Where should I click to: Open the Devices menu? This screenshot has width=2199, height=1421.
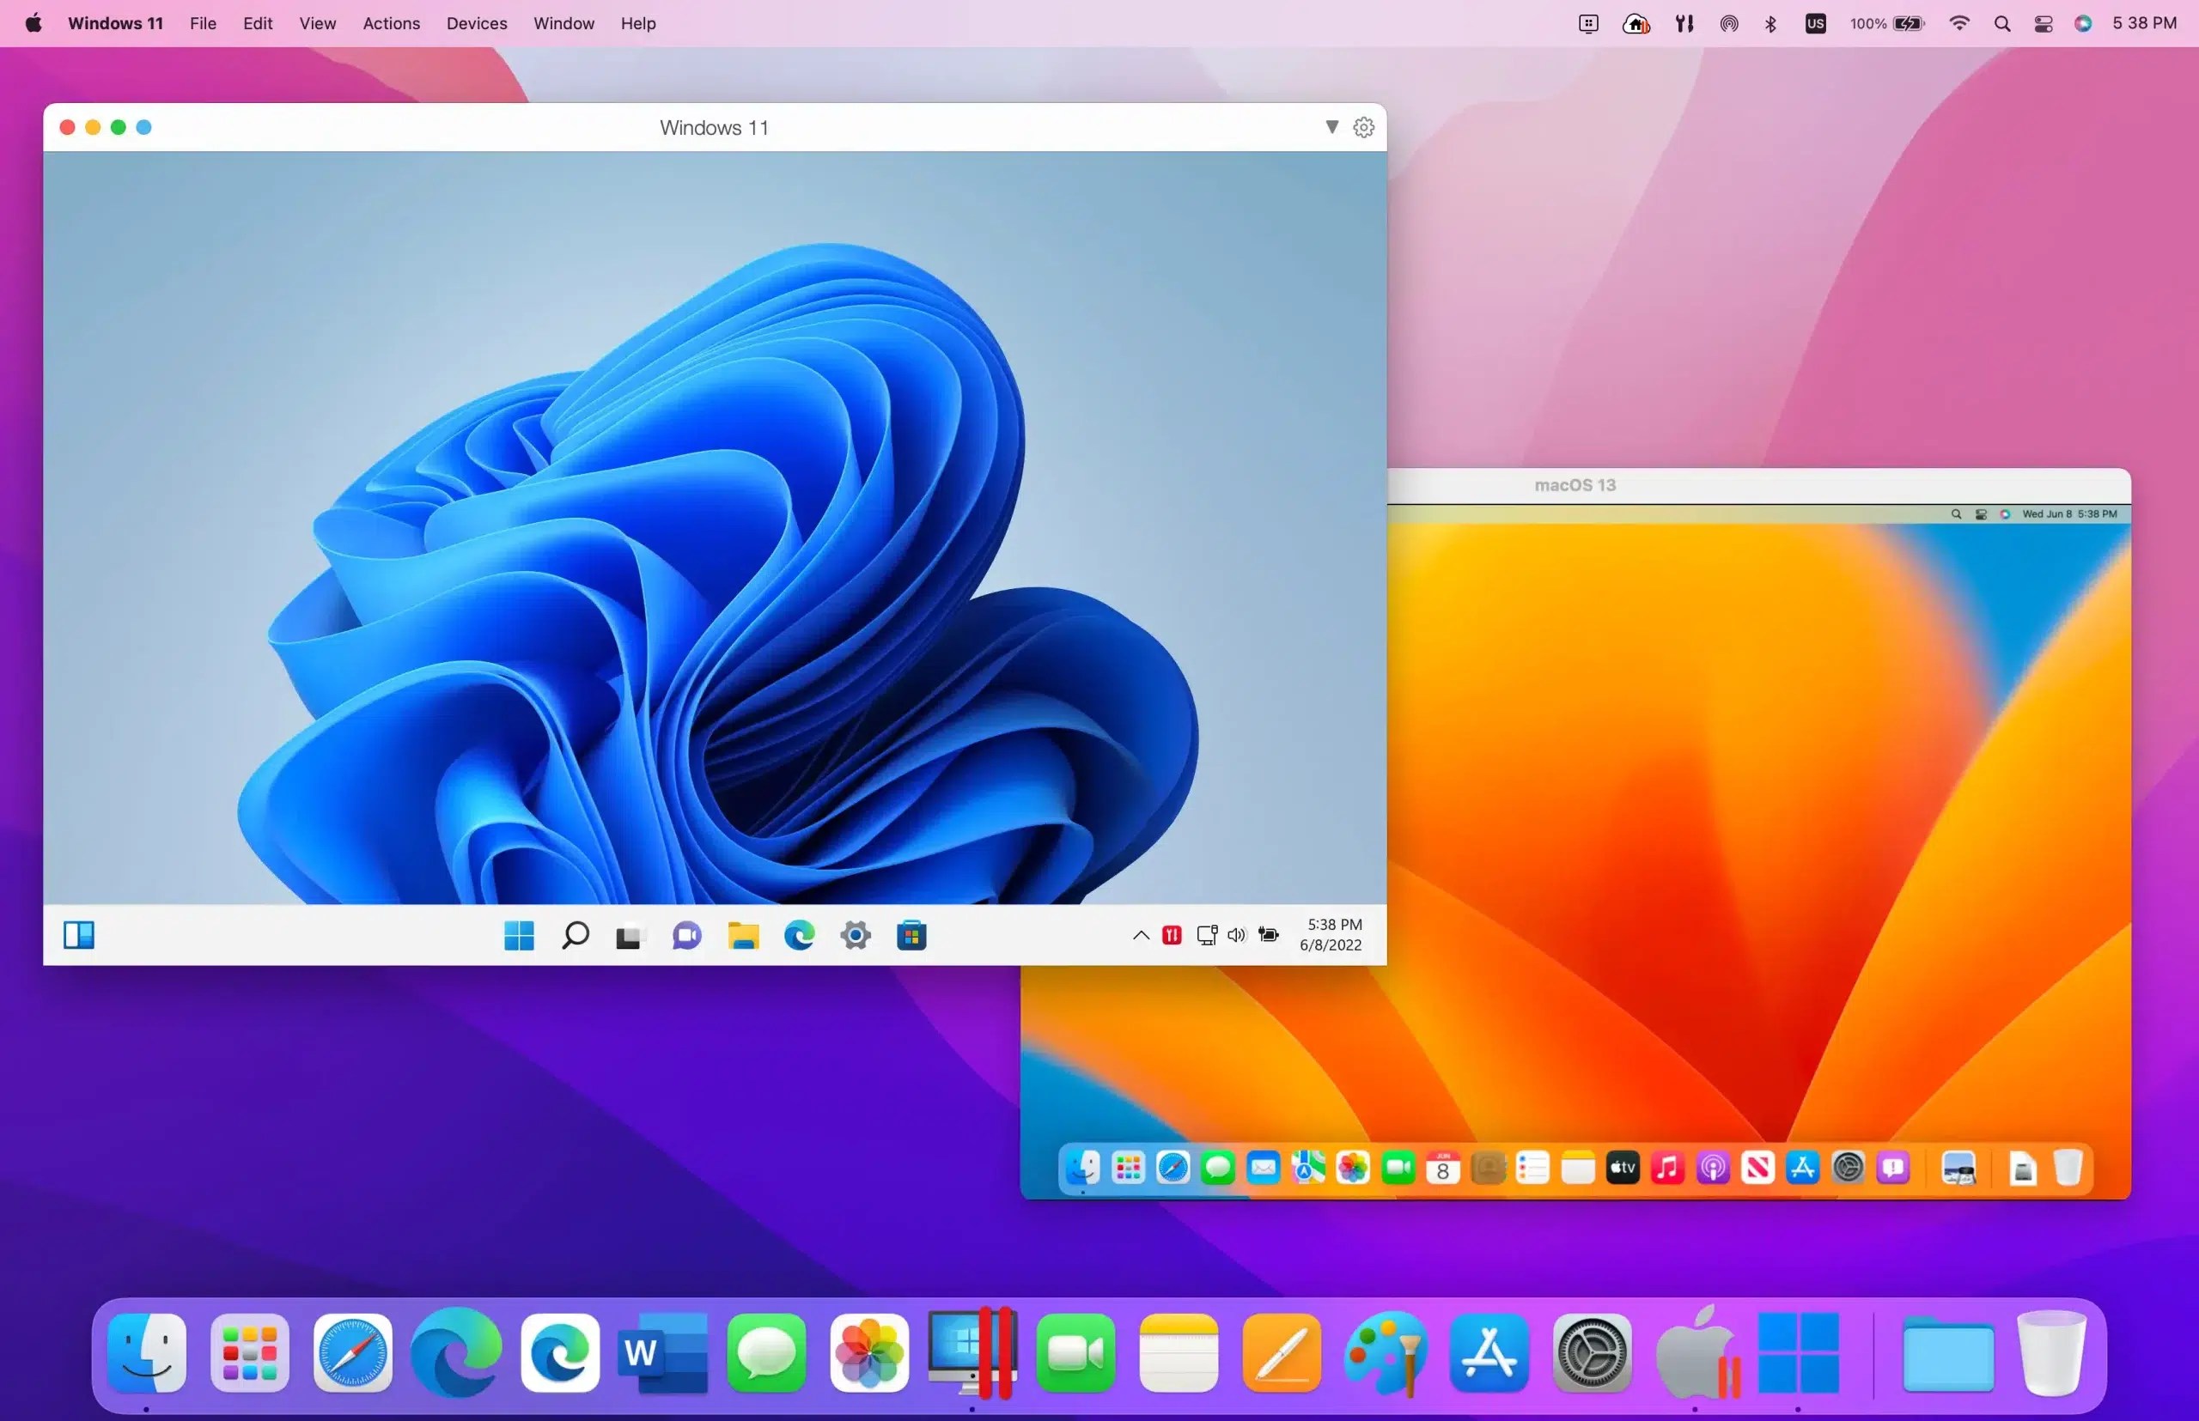pyautogui.click(x=475, y=23)
